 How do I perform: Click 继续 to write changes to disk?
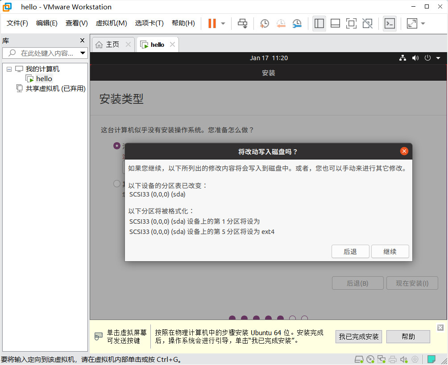(x=390, y=251)
